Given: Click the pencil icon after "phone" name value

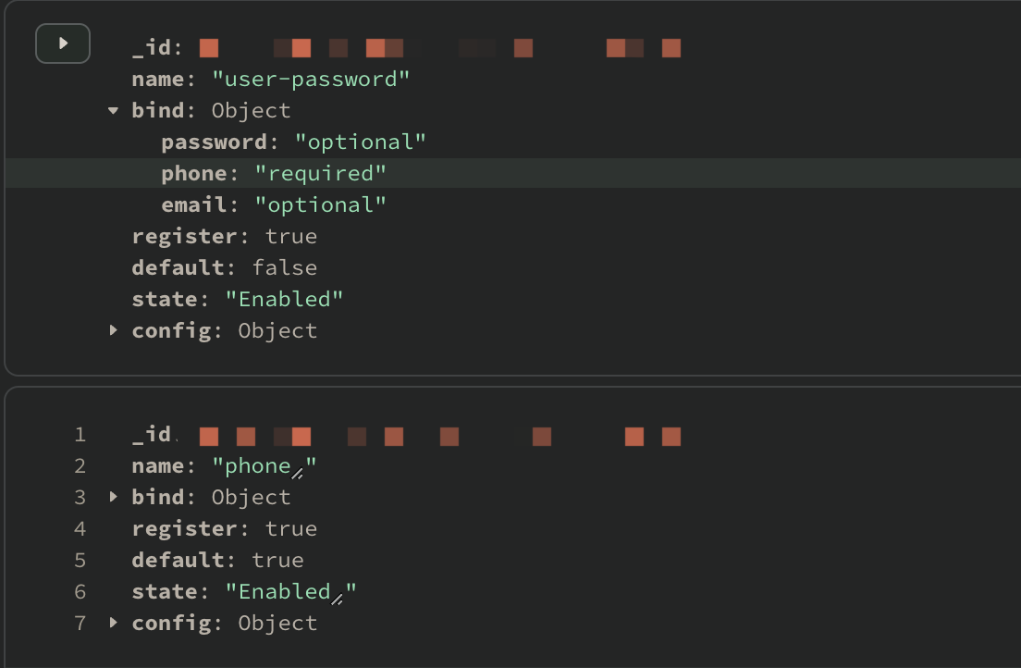Looking at the screenshot, I should coord(299,474).
